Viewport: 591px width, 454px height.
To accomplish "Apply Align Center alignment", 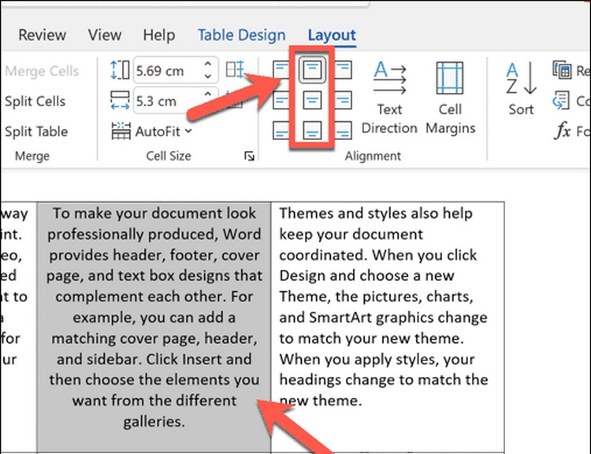I will tap(312, 101).
